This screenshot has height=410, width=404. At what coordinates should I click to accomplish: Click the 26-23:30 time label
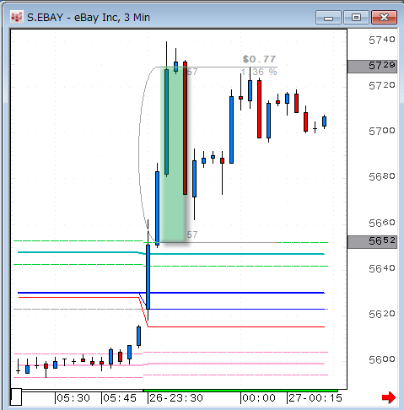point(176,398)
